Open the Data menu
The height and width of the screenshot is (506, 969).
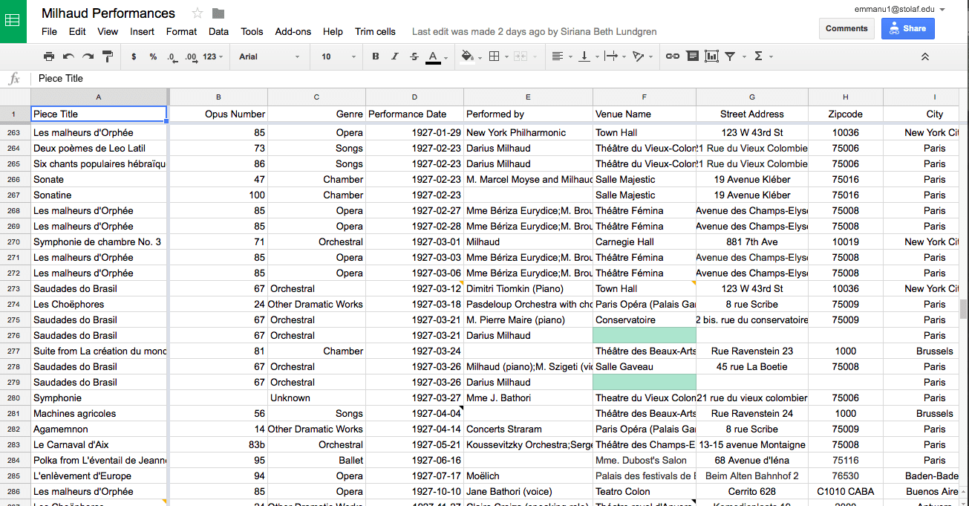coord(218,32)
